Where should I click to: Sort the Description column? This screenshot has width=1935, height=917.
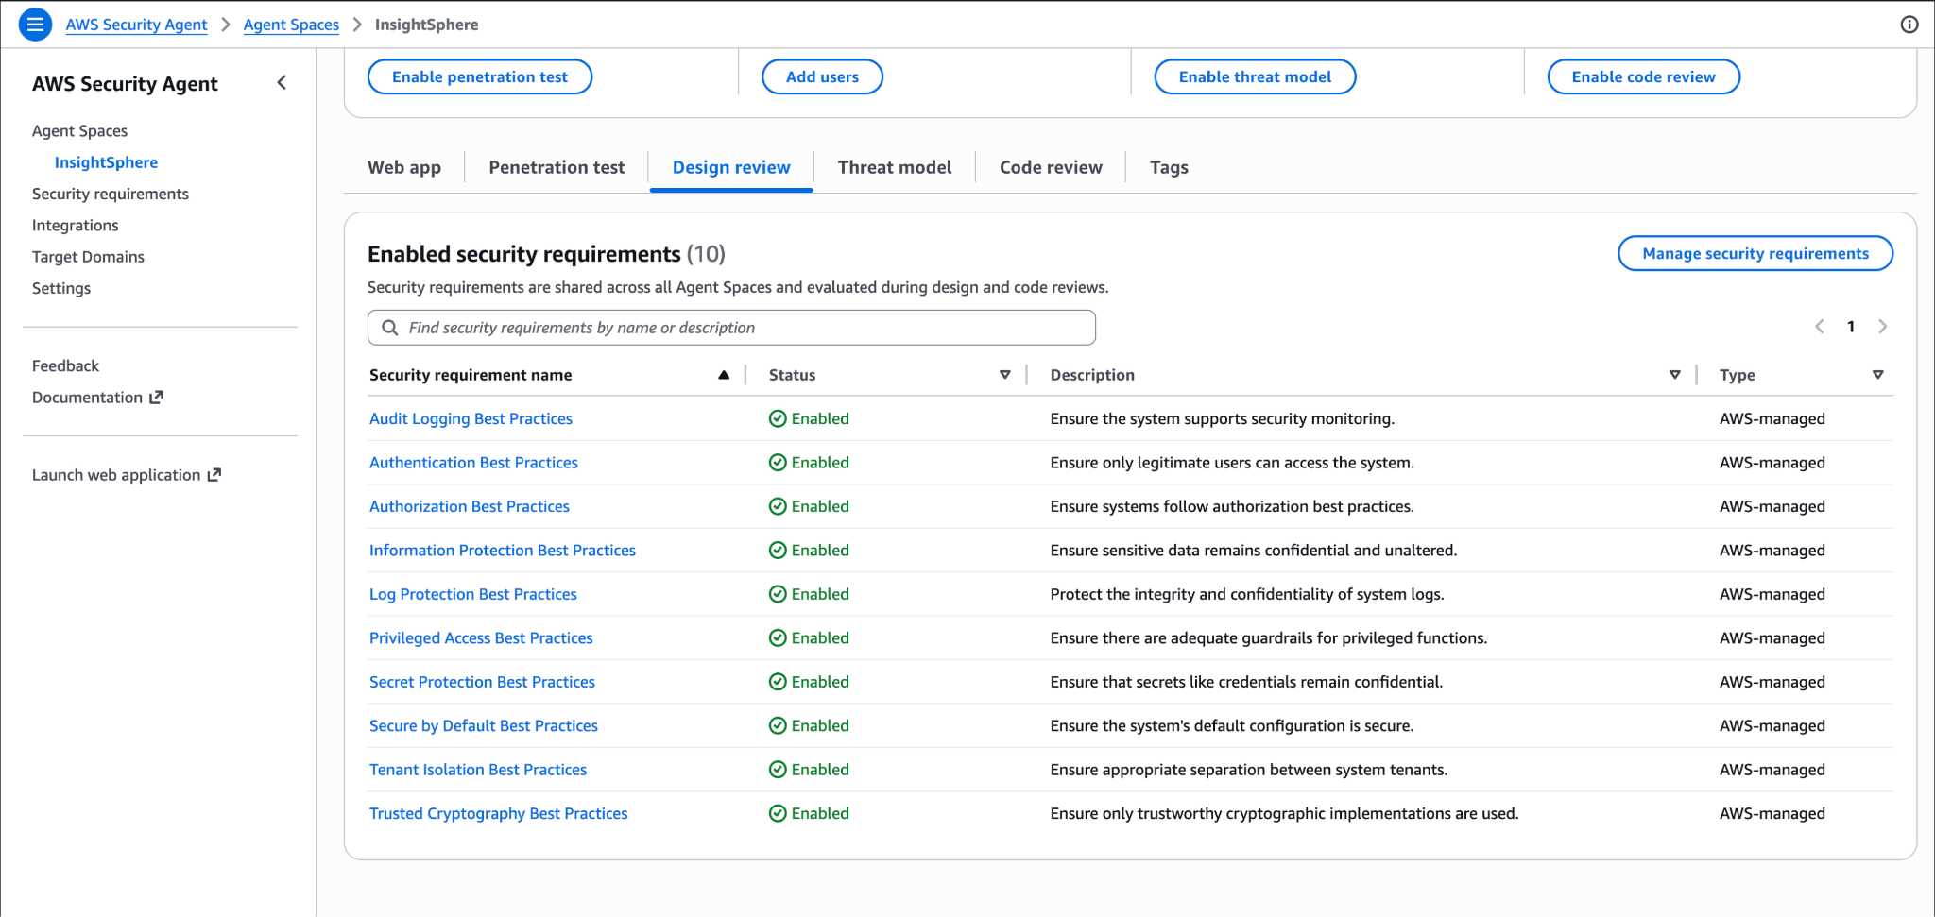click(1675, 375)
